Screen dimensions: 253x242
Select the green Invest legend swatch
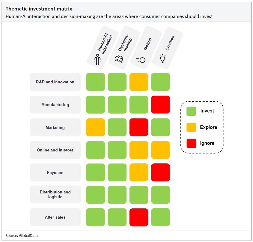(191, 111)
